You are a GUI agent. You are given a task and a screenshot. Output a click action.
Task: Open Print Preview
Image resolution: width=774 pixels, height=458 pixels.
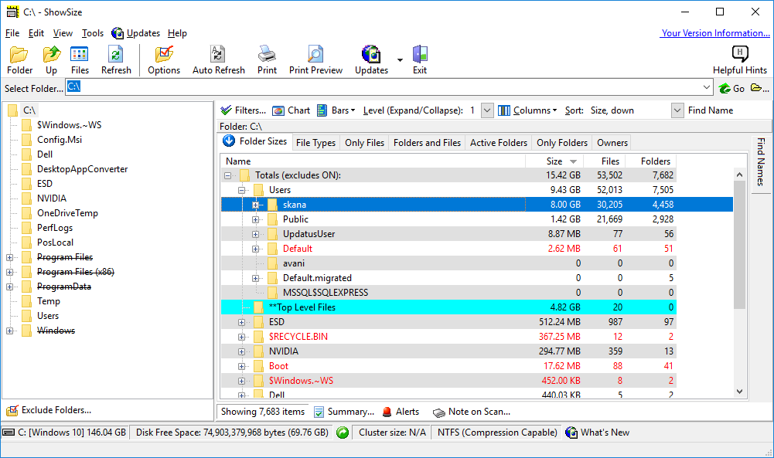click(315, 60)
